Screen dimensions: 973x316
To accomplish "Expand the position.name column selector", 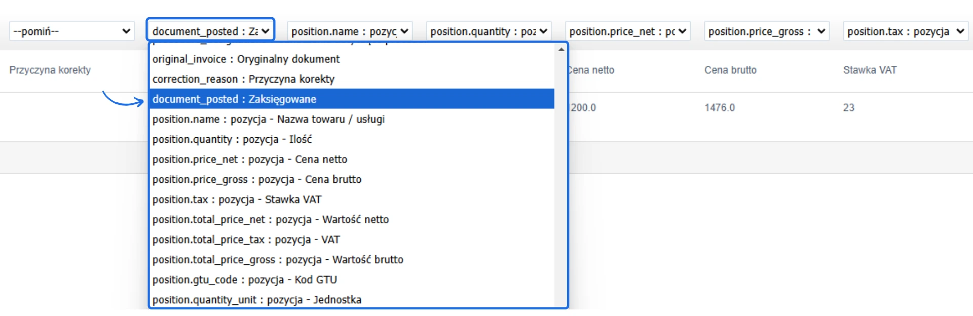I will click(x=350, y=31).
